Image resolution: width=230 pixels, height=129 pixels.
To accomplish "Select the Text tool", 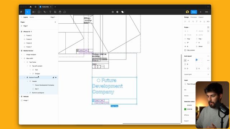I will 50,12.
